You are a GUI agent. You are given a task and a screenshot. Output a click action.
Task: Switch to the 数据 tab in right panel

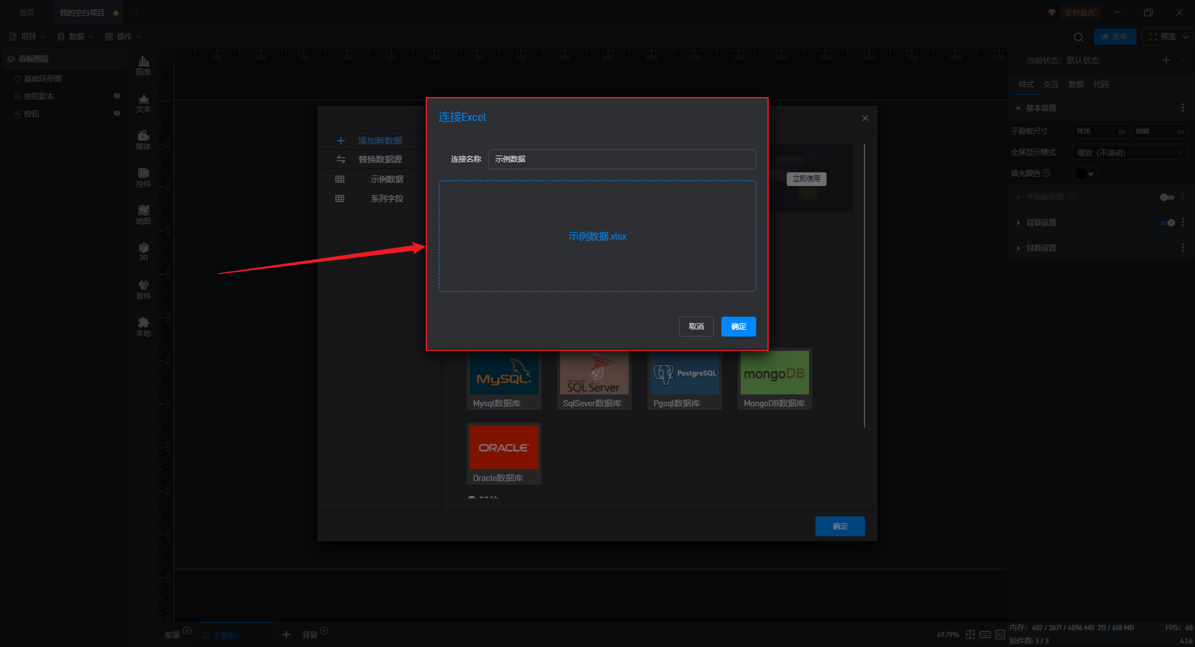pyautogui.click(x=1075, y=85)
